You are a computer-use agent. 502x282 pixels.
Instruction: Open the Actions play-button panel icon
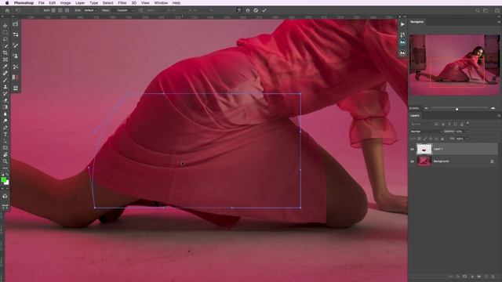click(402, 24)
